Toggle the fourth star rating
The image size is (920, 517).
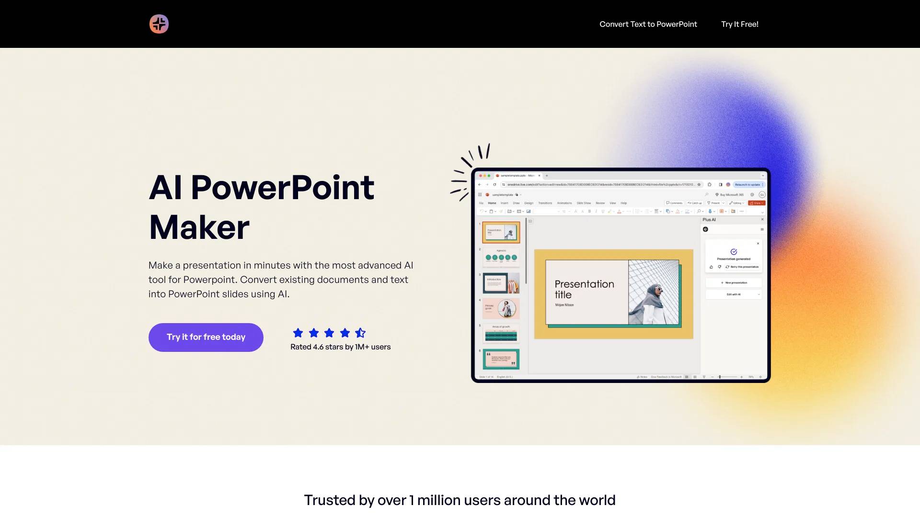[344, 333]
